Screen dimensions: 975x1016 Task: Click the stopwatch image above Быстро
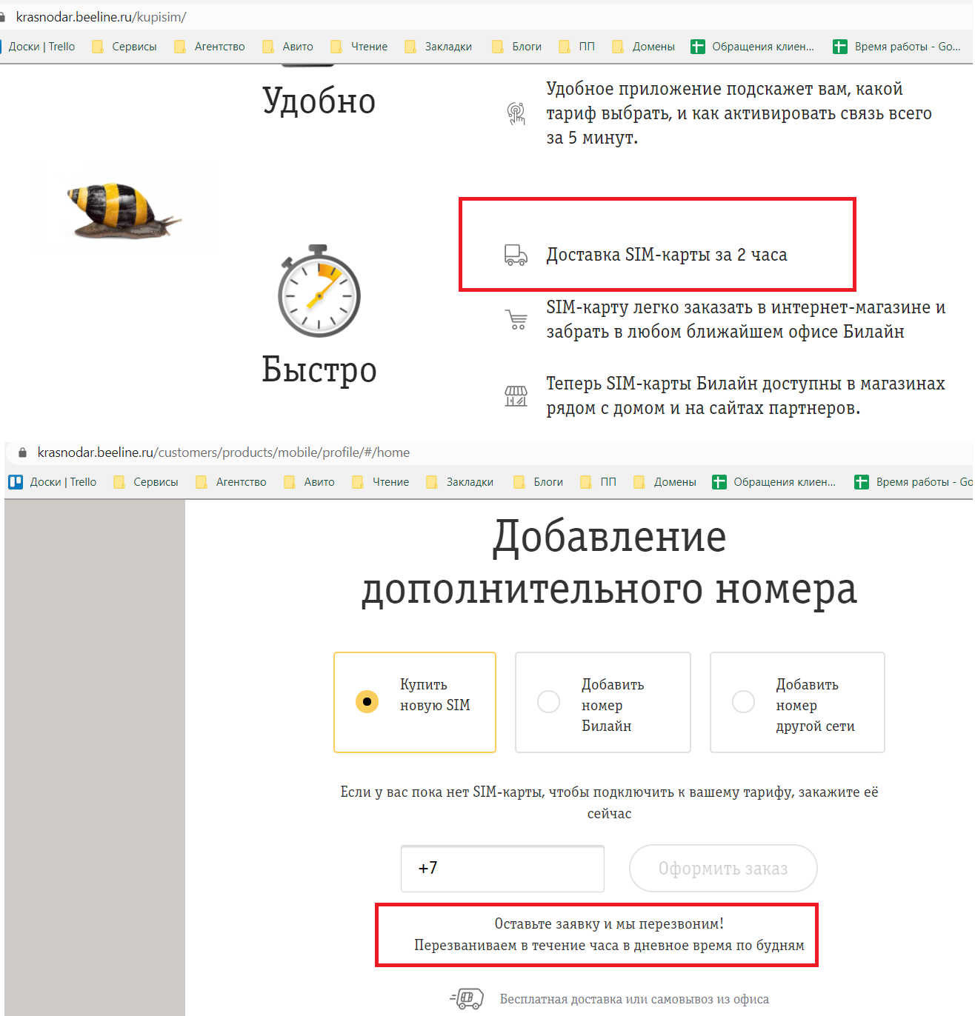(x=319, y=291)
